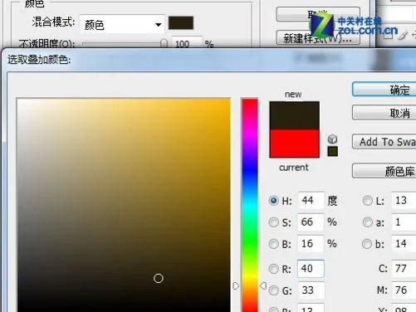Image resolution: width=416 pixels, height=312 pixels.
Task: Click the R value field showing 40
Action: point(311,269)
